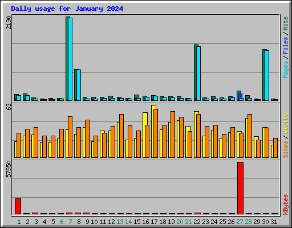Click the 'Daily usage for January 2024' title
292x228 pixels.
click(67, 9)
